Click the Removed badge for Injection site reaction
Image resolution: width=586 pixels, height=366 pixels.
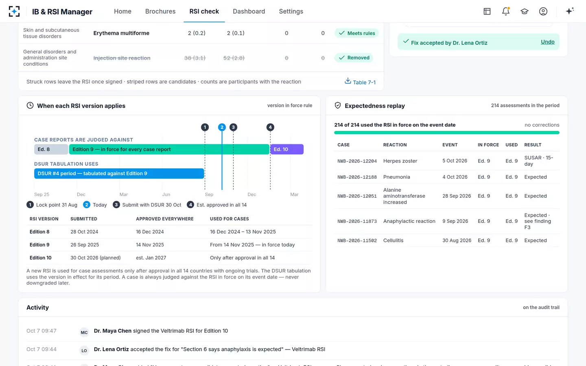tap(354, 58)
